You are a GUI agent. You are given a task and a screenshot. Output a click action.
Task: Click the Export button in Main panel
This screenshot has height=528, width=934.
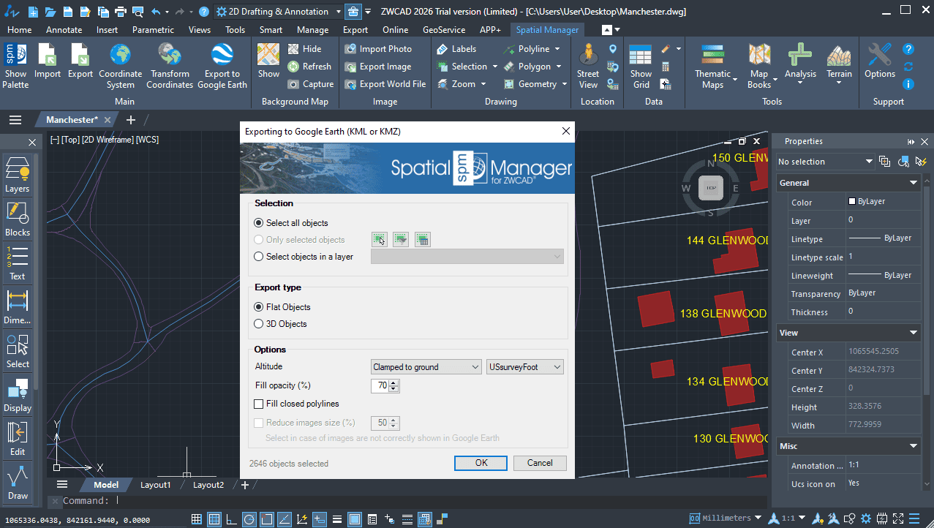pos(80,61)
